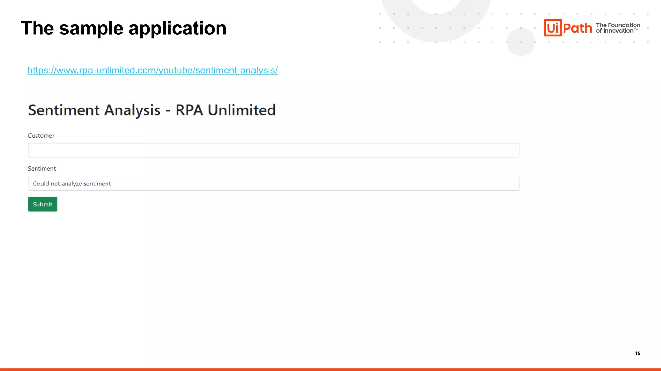Image resolution: width=661 pixels, height=371 pixels.
Task: Click the green Submit button
Action: pyautogui.click(x=43, y=204)
